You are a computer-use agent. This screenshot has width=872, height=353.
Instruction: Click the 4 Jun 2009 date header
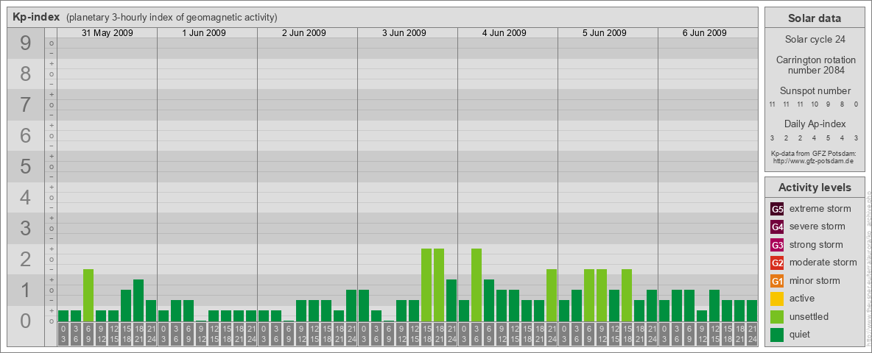[x=504, y=33]
